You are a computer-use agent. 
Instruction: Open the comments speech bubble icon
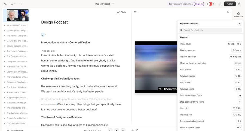(x=220, y=4)
